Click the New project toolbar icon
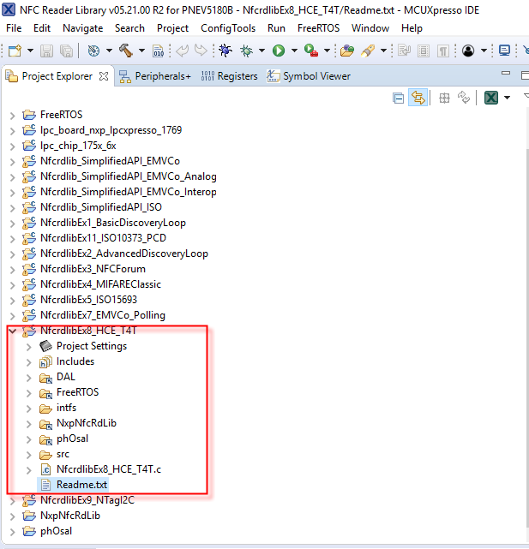The image size is (529, 549). tap(15, 51)
